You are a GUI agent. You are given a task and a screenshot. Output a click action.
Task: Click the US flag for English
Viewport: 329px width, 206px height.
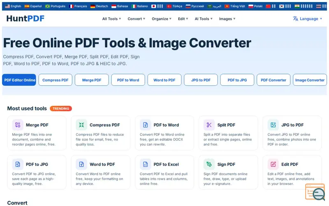point(7,6)
